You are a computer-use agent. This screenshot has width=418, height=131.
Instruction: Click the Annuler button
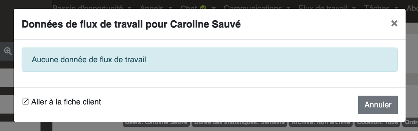pos(378,105)
